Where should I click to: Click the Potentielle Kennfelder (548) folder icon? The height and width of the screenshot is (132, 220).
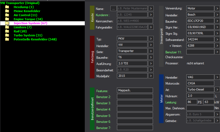pos(7,39)
